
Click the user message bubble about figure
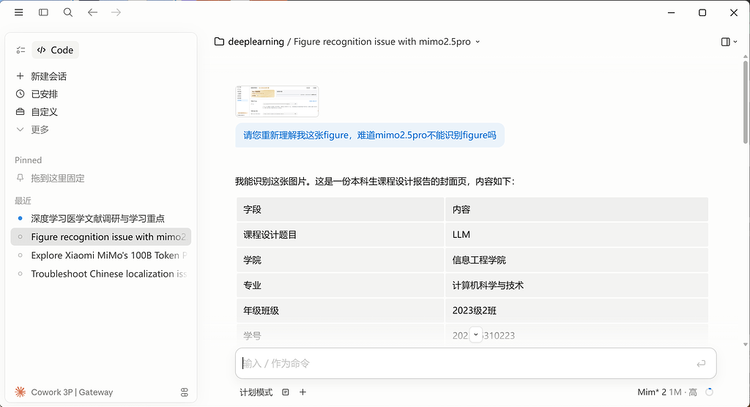point(370,135)
